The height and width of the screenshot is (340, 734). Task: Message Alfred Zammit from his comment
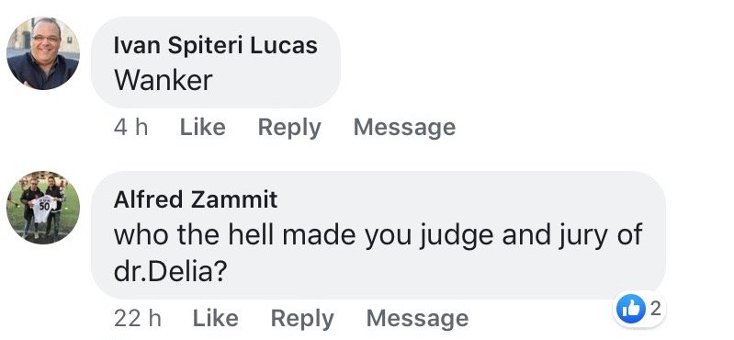(417, 319)
